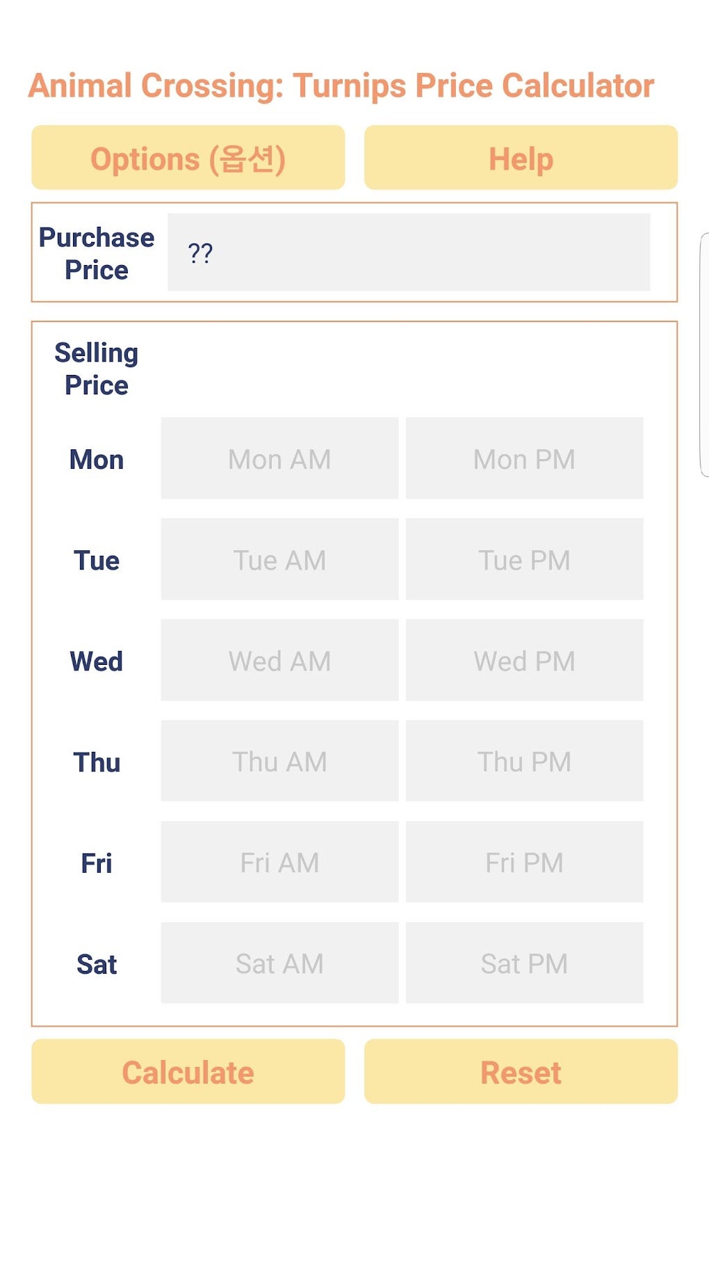Image resolution: width=709 pixels, height=1261 pixels.
Task: Click the Animal Crossing calculator title
Action: coord(341,86)
